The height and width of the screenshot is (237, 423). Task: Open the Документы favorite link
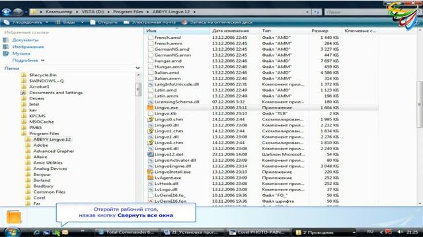[x=25, y=40]
